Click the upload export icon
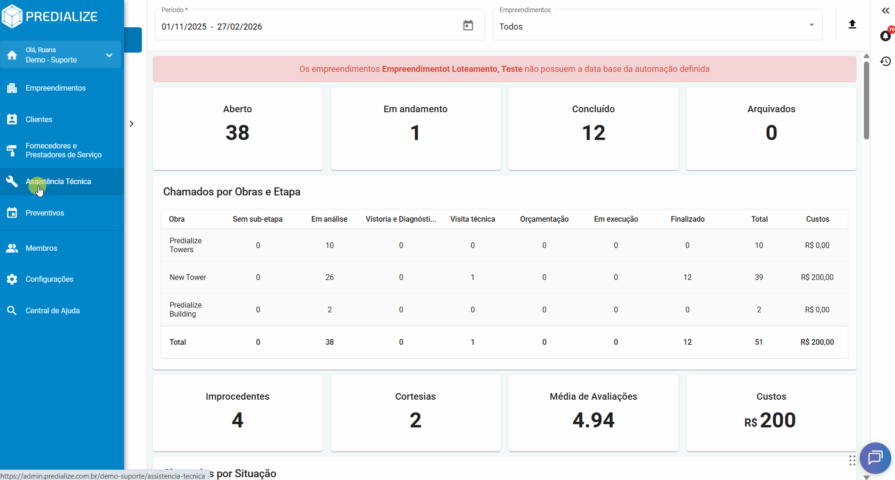This screenshot has height=480, width=895. tap(852, 24)
